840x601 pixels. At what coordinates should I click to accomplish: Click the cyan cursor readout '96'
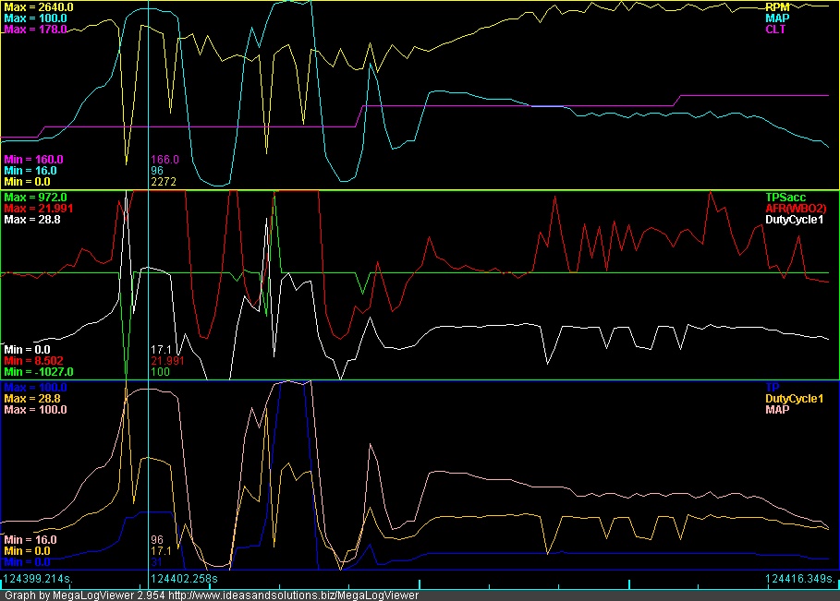(157, 171)
